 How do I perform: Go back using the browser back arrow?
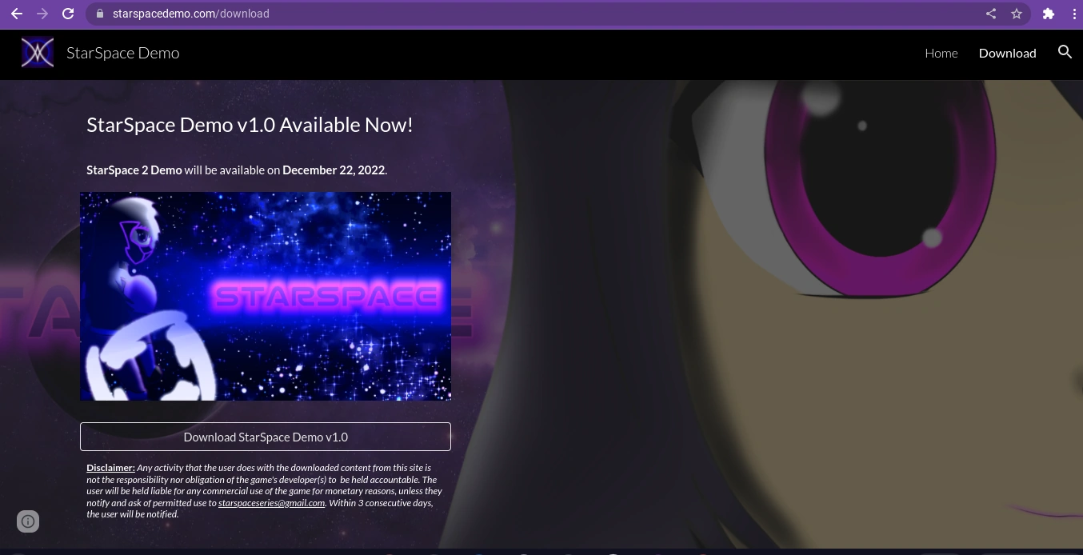(16, 14)
